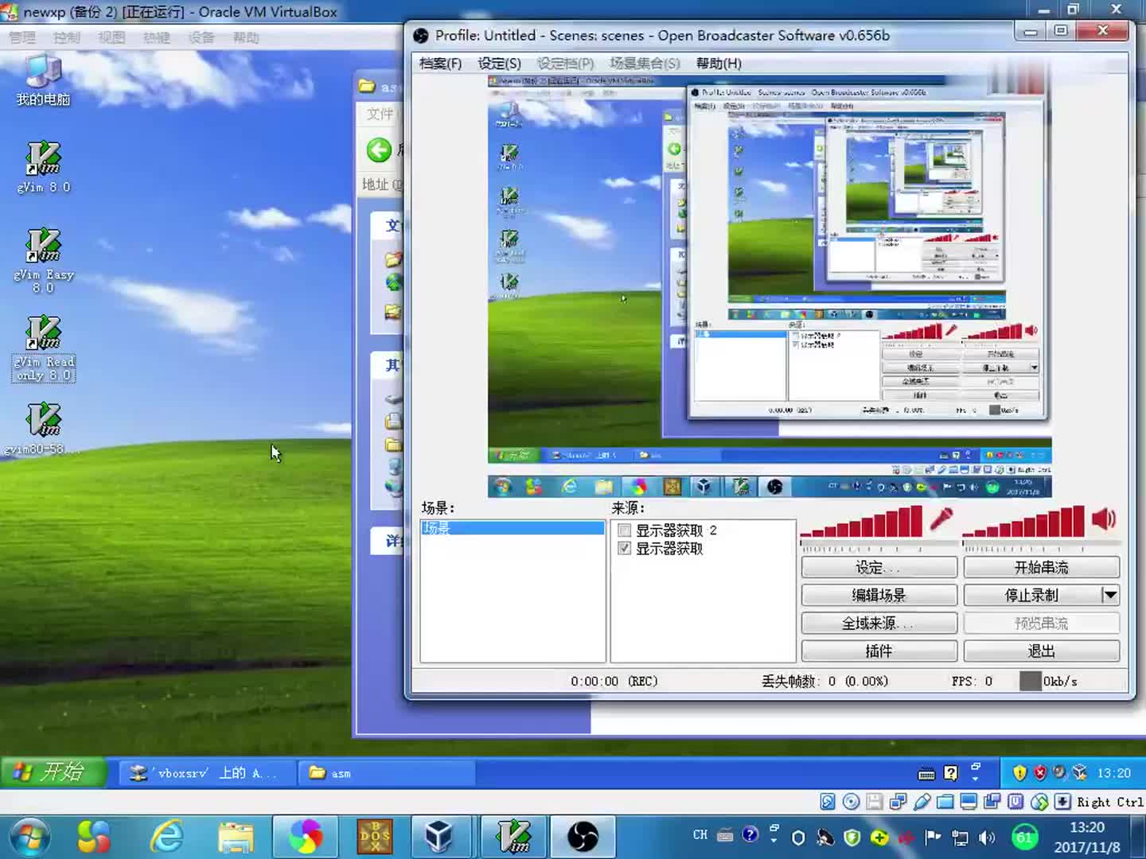Open My Computer (我的电脑) on XP desktop
This screenshot has height=859, width=1146.
(x=43, y=80)
